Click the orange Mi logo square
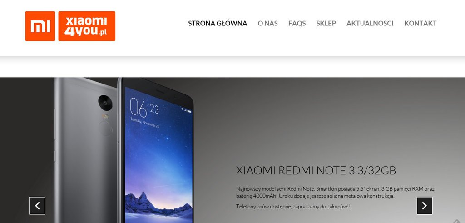The width and height of the screenshot is (465, 223). (40, 26)
